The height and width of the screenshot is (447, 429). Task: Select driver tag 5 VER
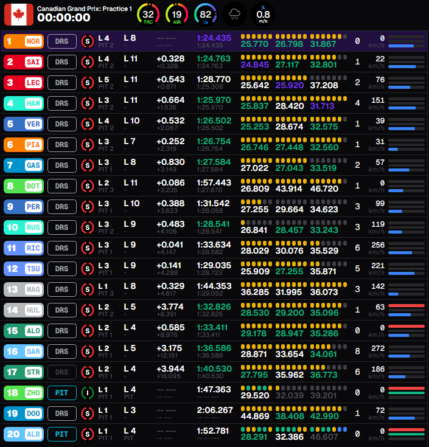click(24, 124)
